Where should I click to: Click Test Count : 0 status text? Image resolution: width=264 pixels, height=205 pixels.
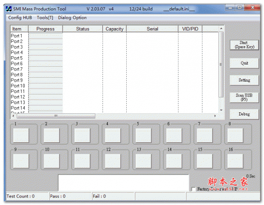pos(21,196)
